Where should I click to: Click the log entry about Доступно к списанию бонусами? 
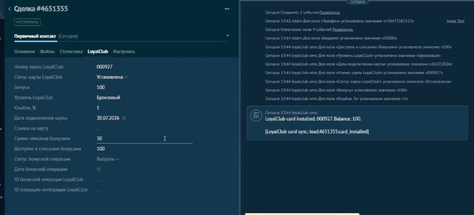click(358, 47)
